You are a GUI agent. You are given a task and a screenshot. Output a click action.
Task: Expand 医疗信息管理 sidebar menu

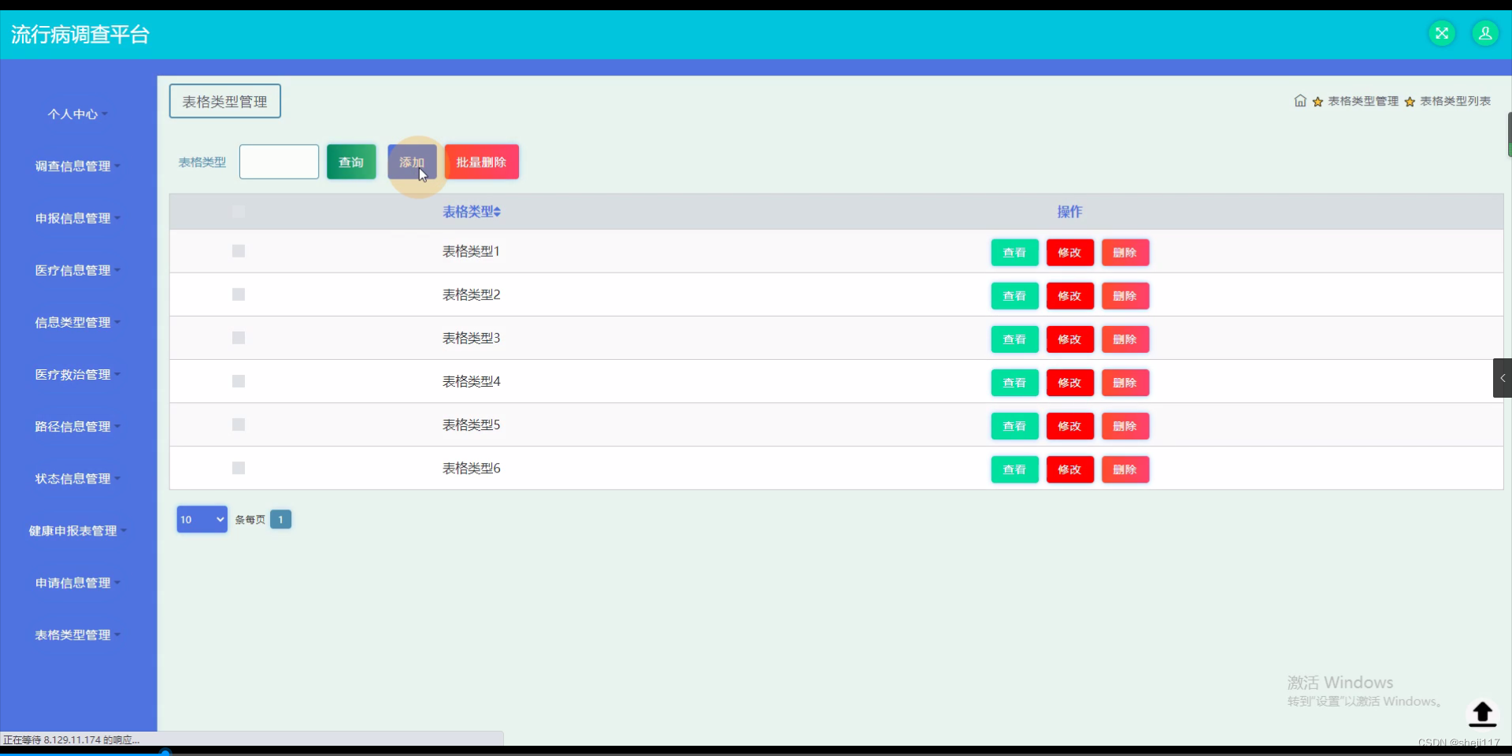(x=77, y=270)
